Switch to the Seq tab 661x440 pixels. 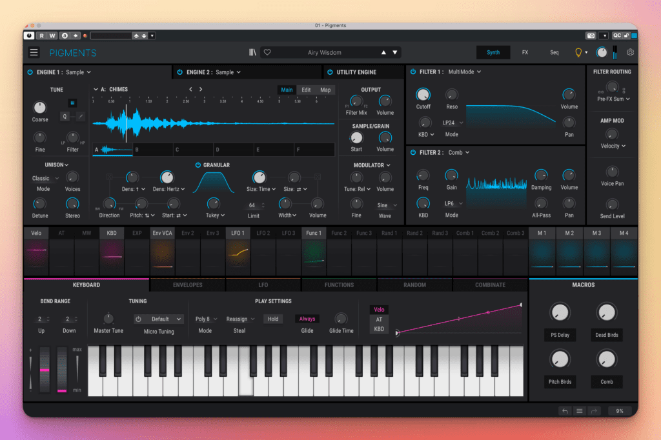tap(554, 52)
